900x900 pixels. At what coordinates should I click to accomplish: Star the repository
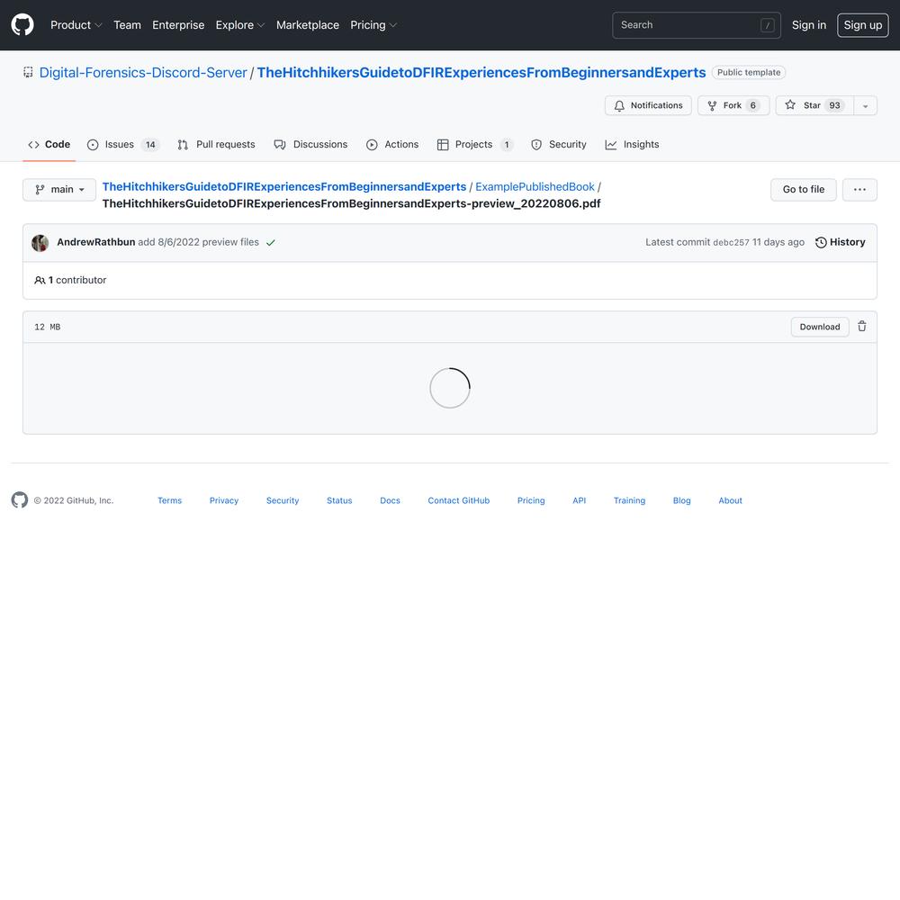815,105
